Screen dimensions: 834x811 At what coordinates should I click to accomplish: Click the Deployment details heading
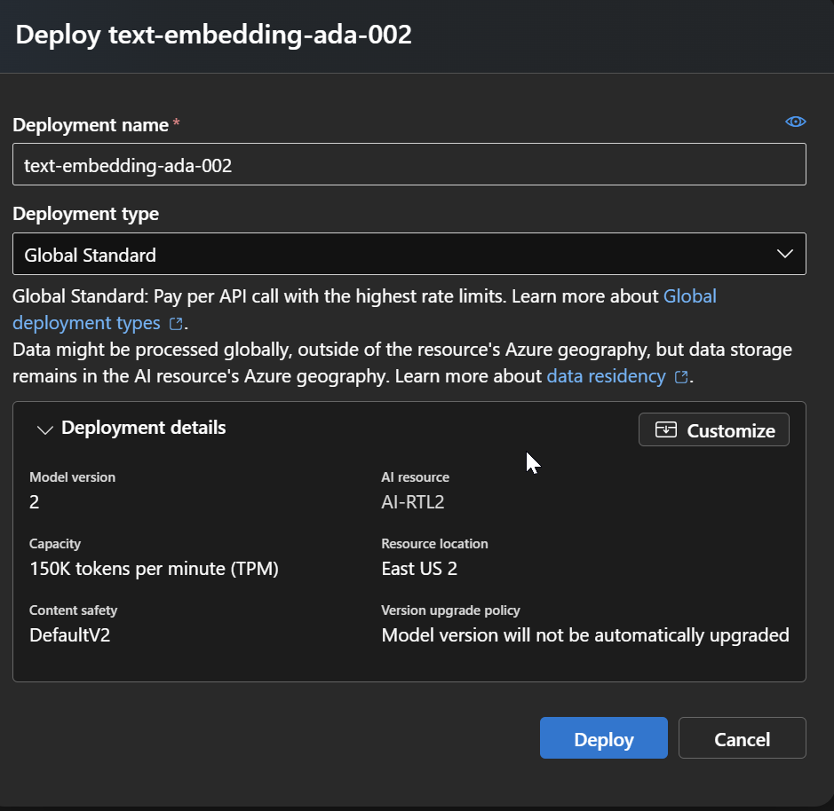[x=144, y=428]
